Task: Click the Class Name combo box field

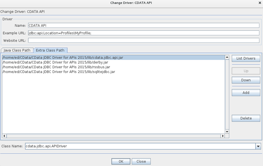Action: click(140, 146)
